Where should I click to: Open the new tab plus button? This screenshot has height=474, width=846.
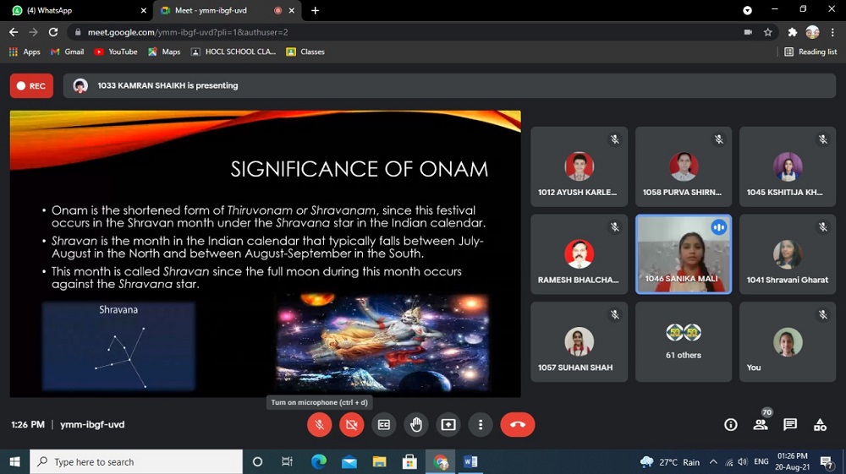[316, 11]
